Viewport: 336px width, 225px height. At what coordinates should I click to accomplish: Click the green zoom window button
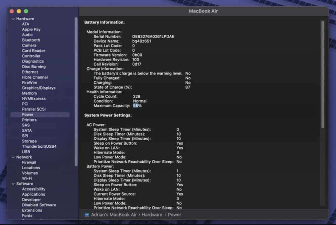click(26, 11)
